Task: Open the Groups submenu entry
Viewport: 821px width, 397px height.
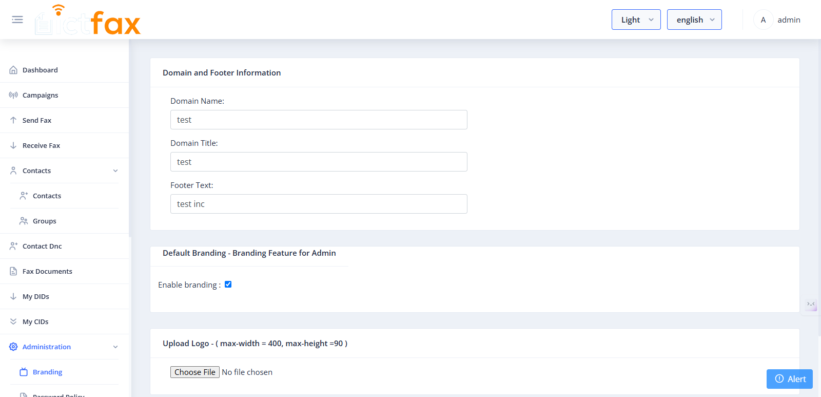Action: tap(64, 221)
